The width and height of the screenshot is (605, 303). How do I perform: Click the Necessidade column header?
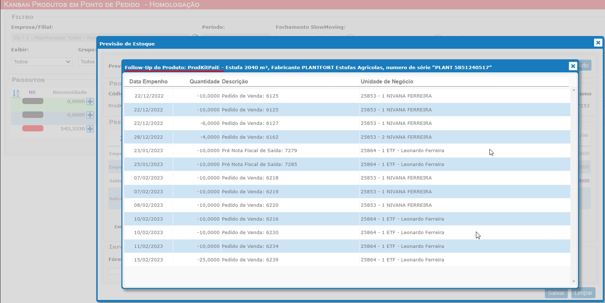[70, 92]
